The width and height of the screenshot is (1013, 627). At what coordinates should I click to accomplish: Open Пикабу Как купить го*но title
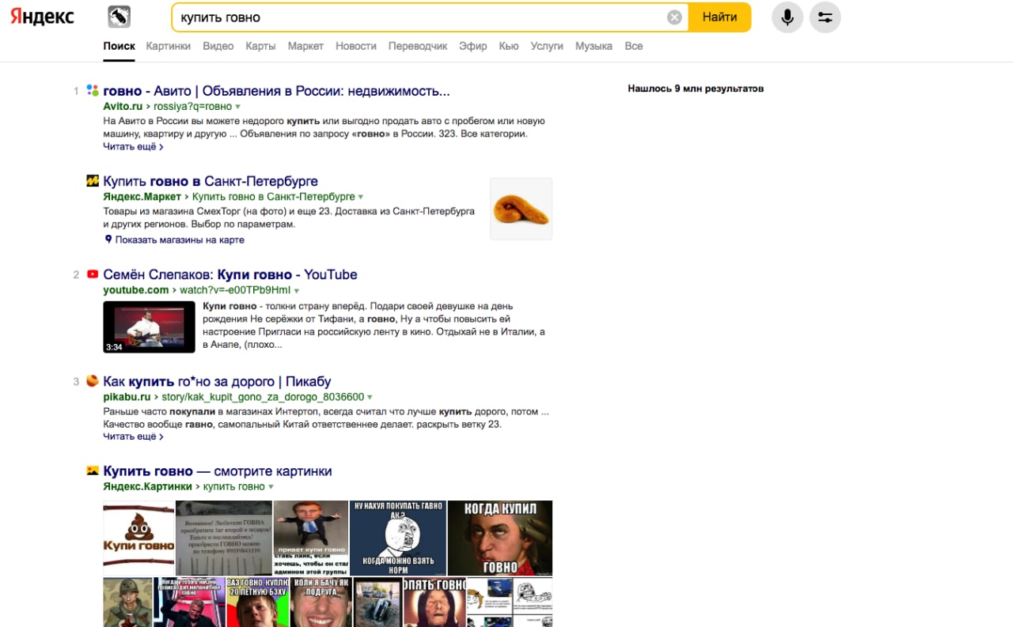click(x=217, y=381)
